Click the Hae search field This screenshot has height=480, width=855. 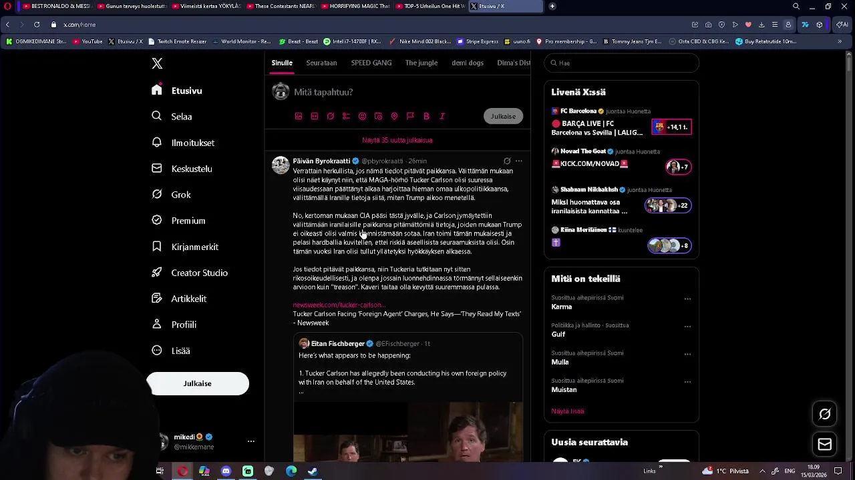[621, 63]
